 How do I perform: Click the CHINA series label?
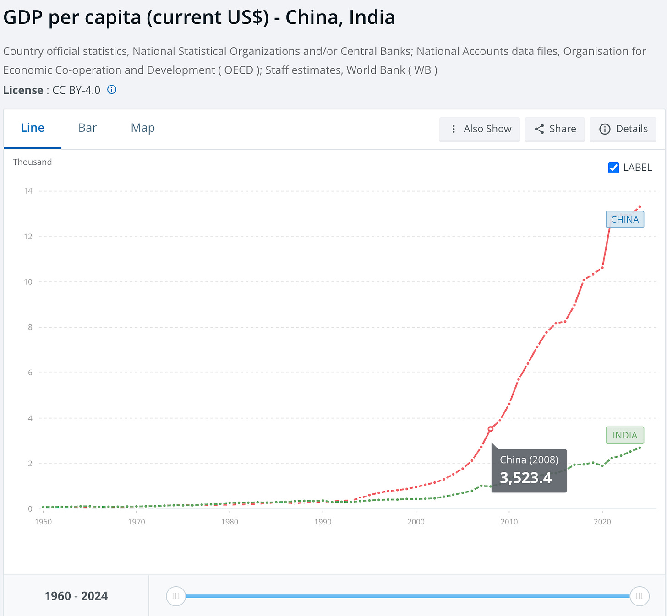pos(625,220)
